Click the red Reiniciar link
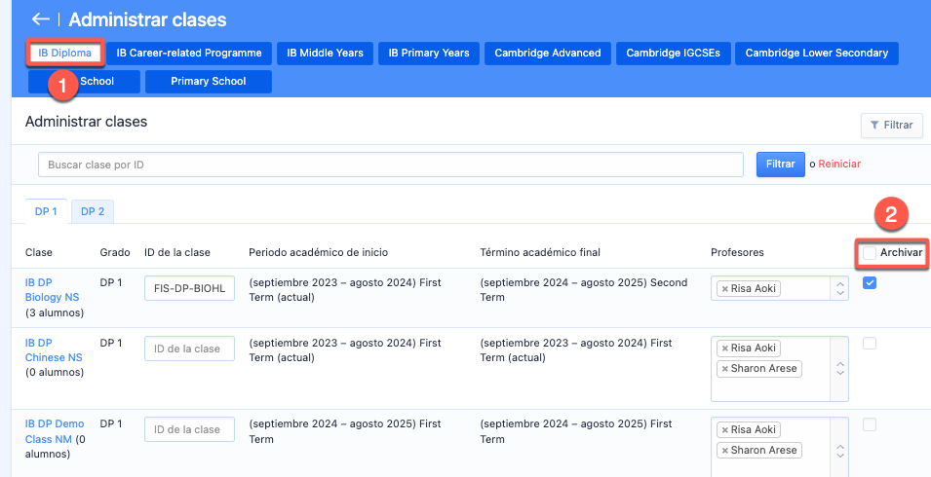This screenshot has height=477, width=931. [839, 165]
